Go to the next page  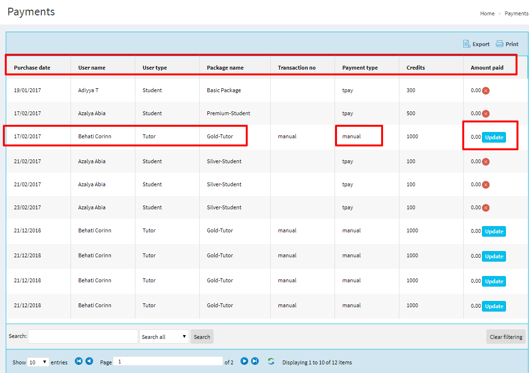point(244,361)
